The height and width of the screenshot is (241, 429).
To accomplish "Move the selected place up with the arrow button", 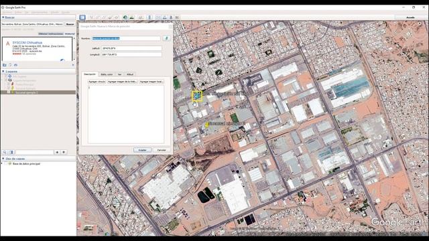I will pos(57,152).
